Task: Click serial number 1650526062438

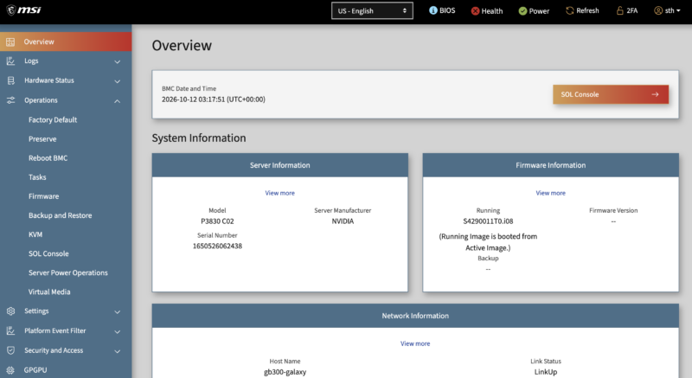Action: (217, 246)
